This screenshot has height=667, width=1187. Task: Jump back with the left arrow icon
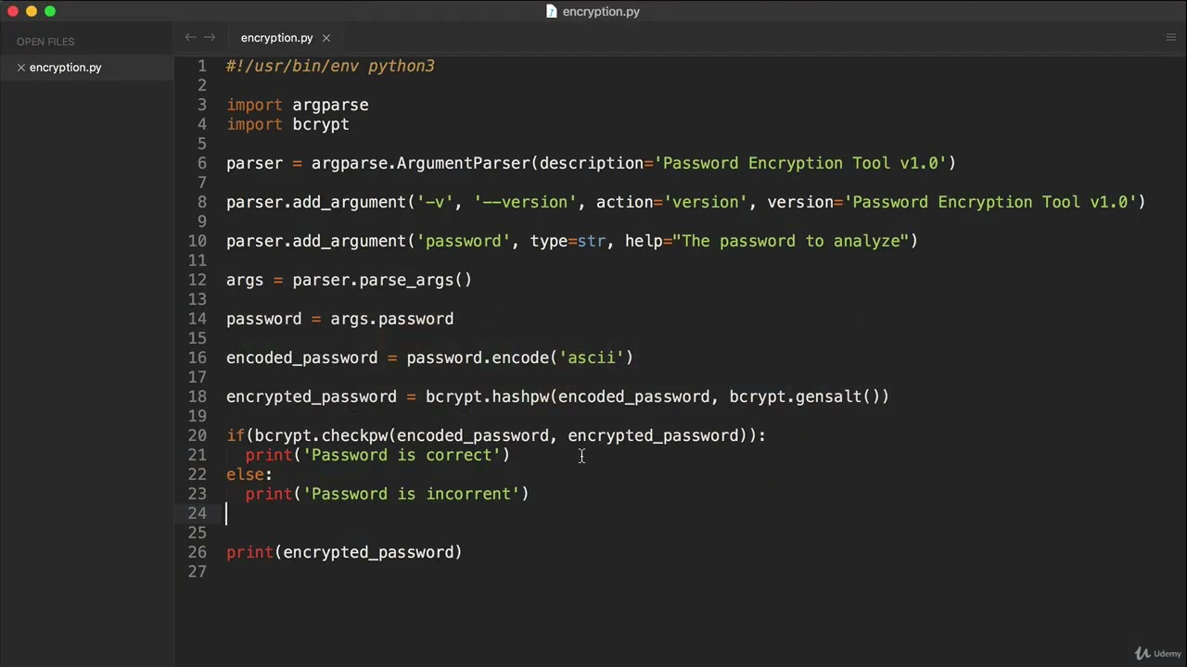click(190, 37)
